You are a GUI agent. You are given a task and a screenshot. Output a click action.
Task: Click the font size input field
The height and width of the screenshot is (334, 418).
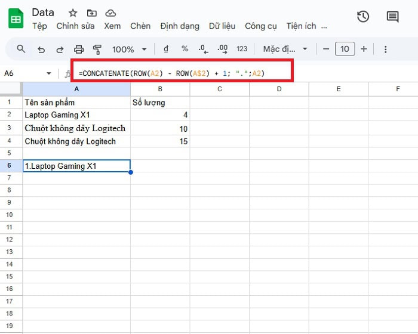(x=345, y=49)
